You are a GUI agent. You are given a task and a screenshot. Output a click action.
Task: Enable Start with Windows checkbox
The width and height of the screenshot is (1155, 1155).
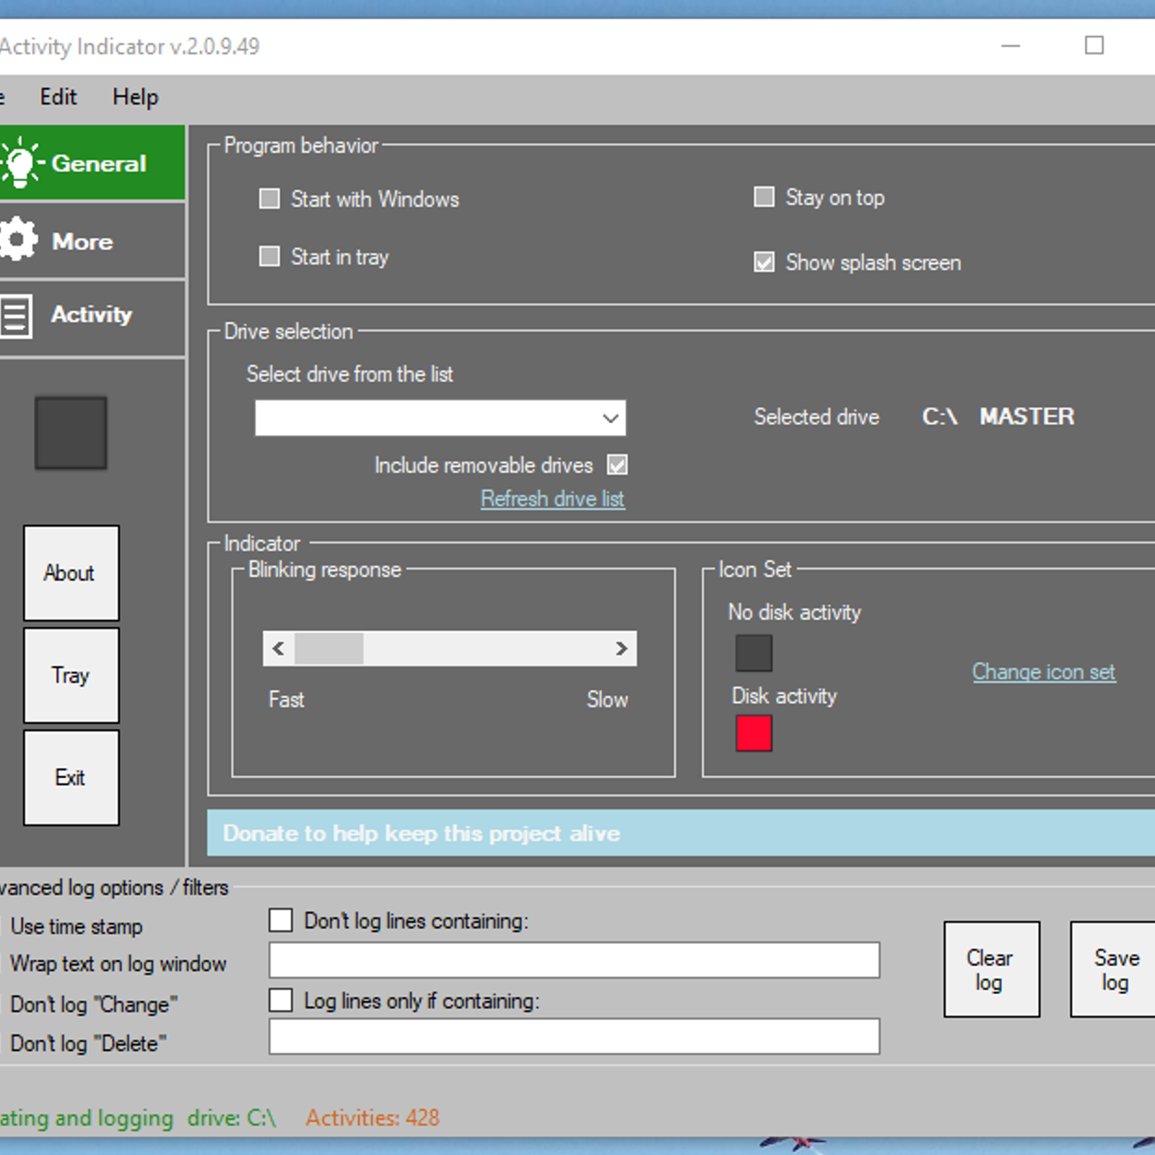pos(269,199)
